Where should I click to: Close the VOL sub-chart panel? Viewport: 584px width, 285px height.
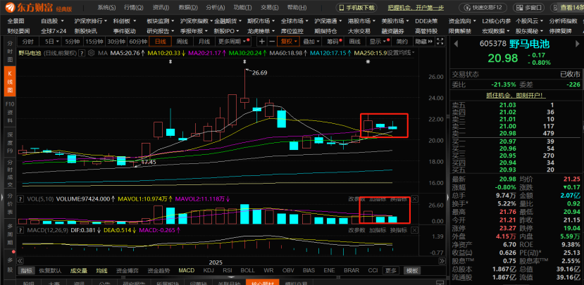[x=414, y=198]
